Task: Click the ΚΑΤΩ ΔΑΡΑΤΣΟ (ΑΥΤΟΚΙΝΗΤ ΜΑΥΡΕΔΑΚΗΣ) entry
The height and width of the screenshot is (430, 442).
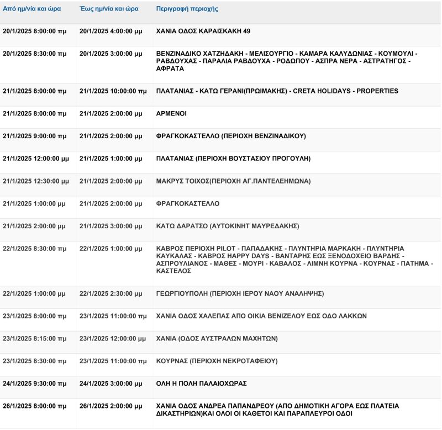Action: tap(228, 226)
